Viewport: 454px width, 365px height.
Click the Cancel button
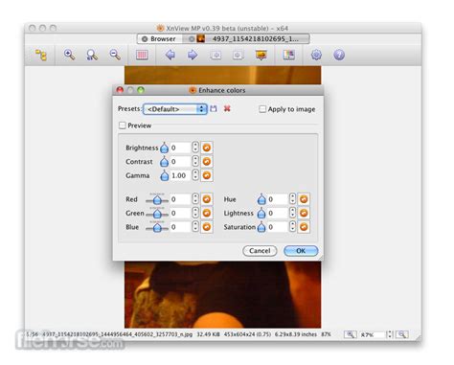260,251
